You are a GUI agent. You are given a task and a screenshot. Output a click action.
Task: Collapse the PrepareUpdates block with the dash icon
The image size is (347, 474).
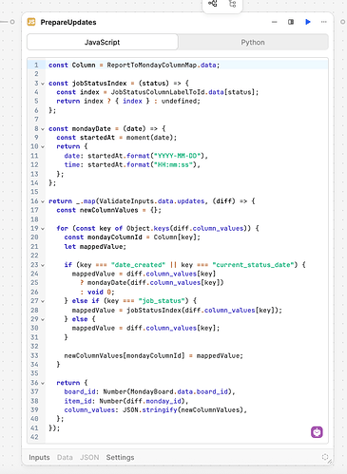(x=275, y=22)
